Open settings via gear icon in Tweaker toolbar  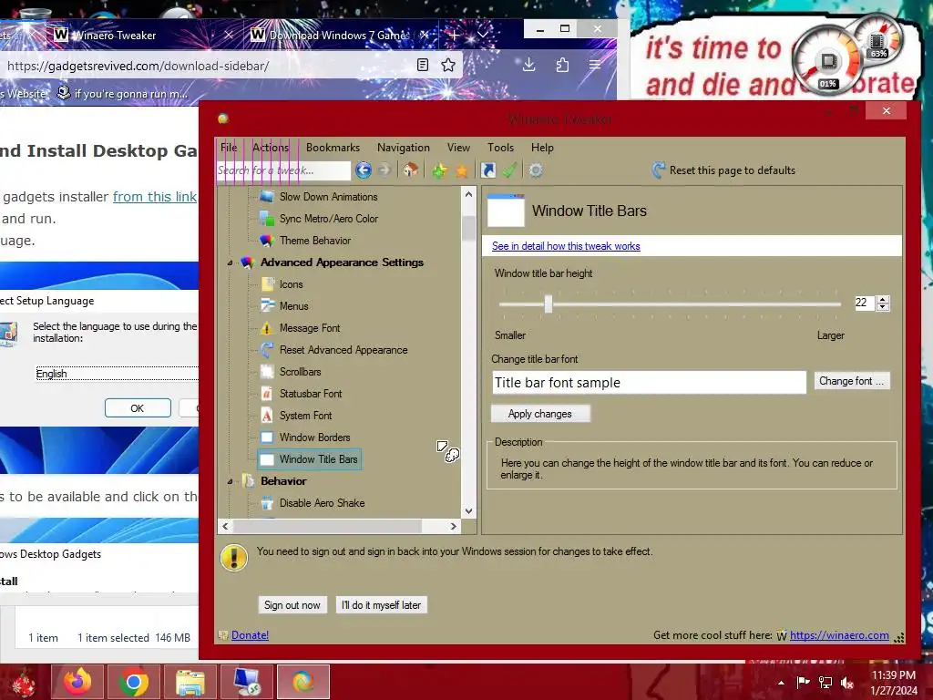click(x=536, y=170)
